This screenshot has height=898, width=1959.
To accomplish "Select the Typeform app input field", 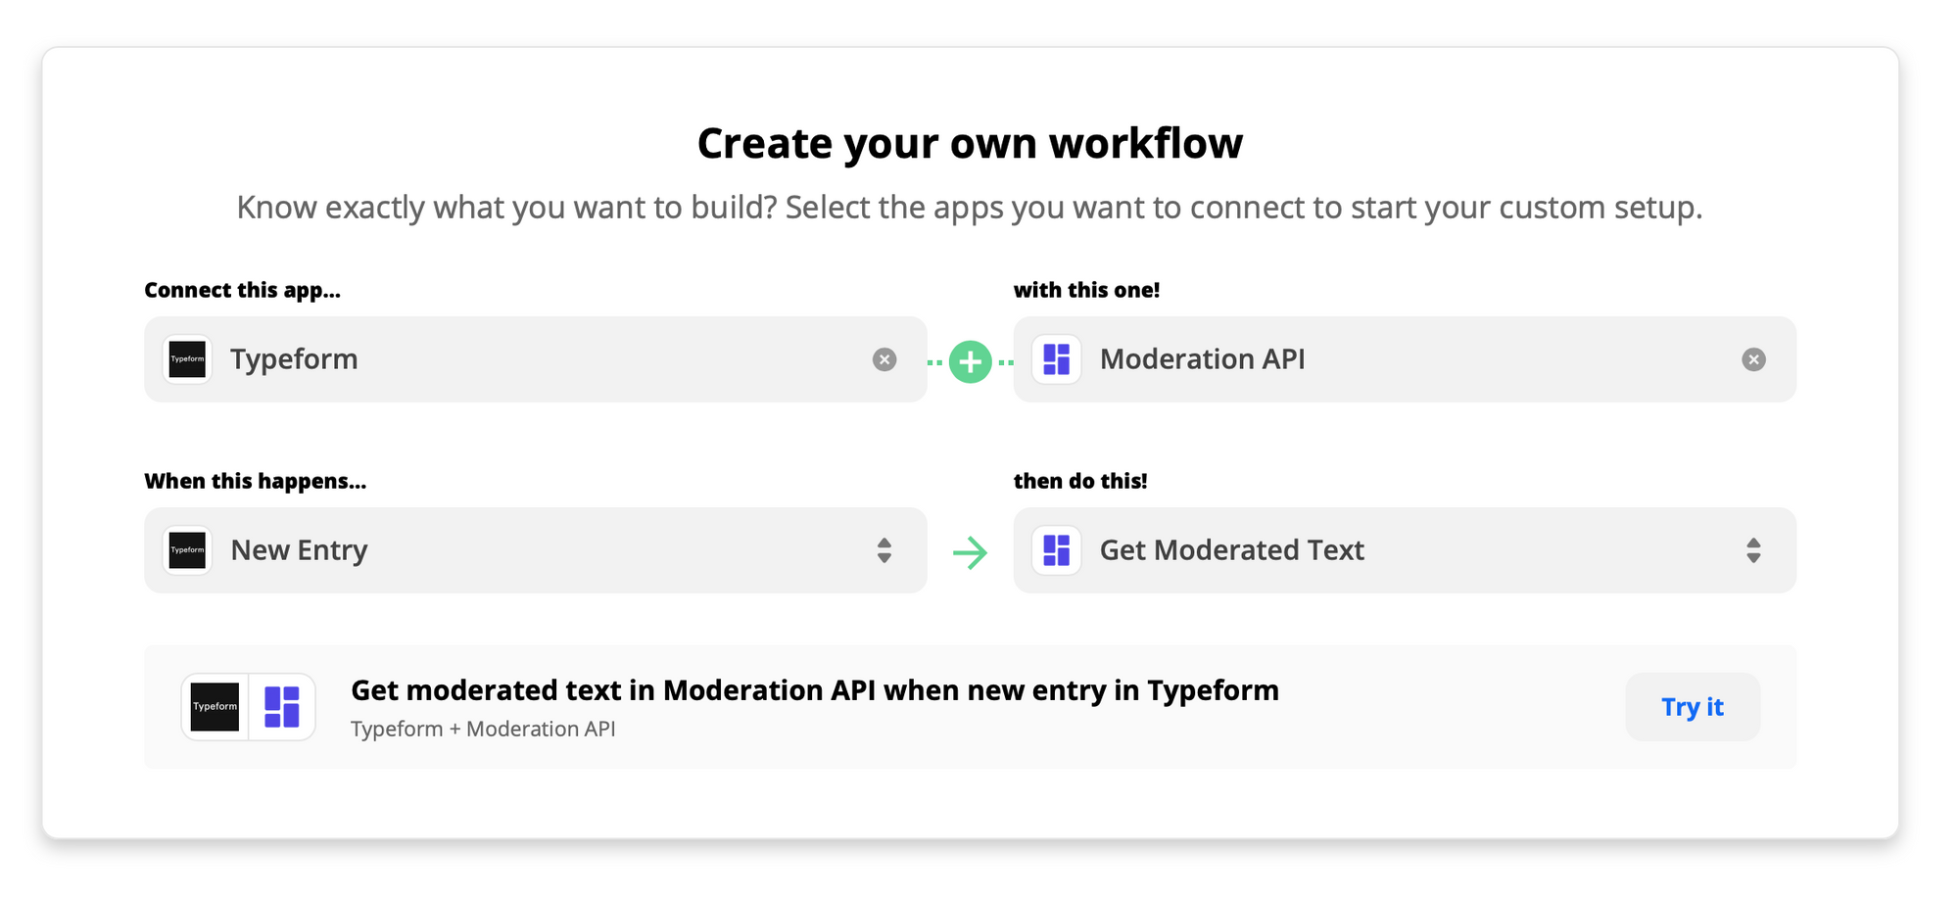I will point(535,359).
